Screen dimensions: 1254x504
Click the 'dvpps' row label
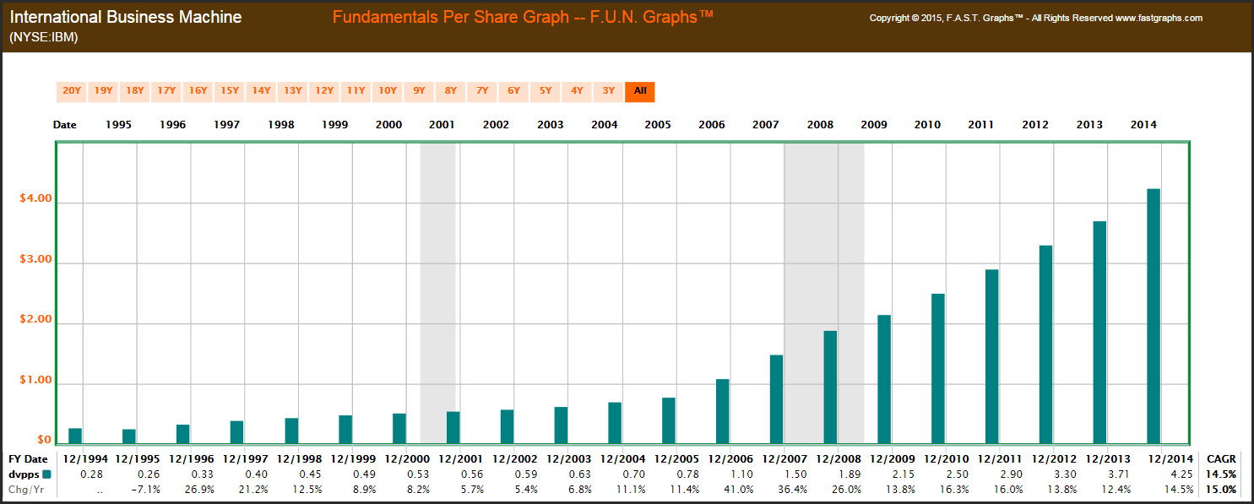23,474
